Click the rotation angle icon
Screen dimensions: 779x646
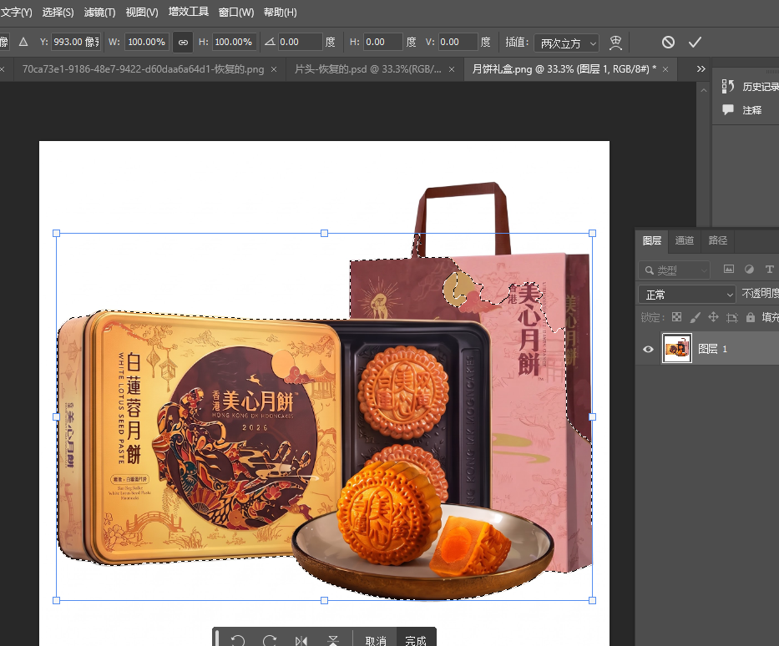point(270,42)
